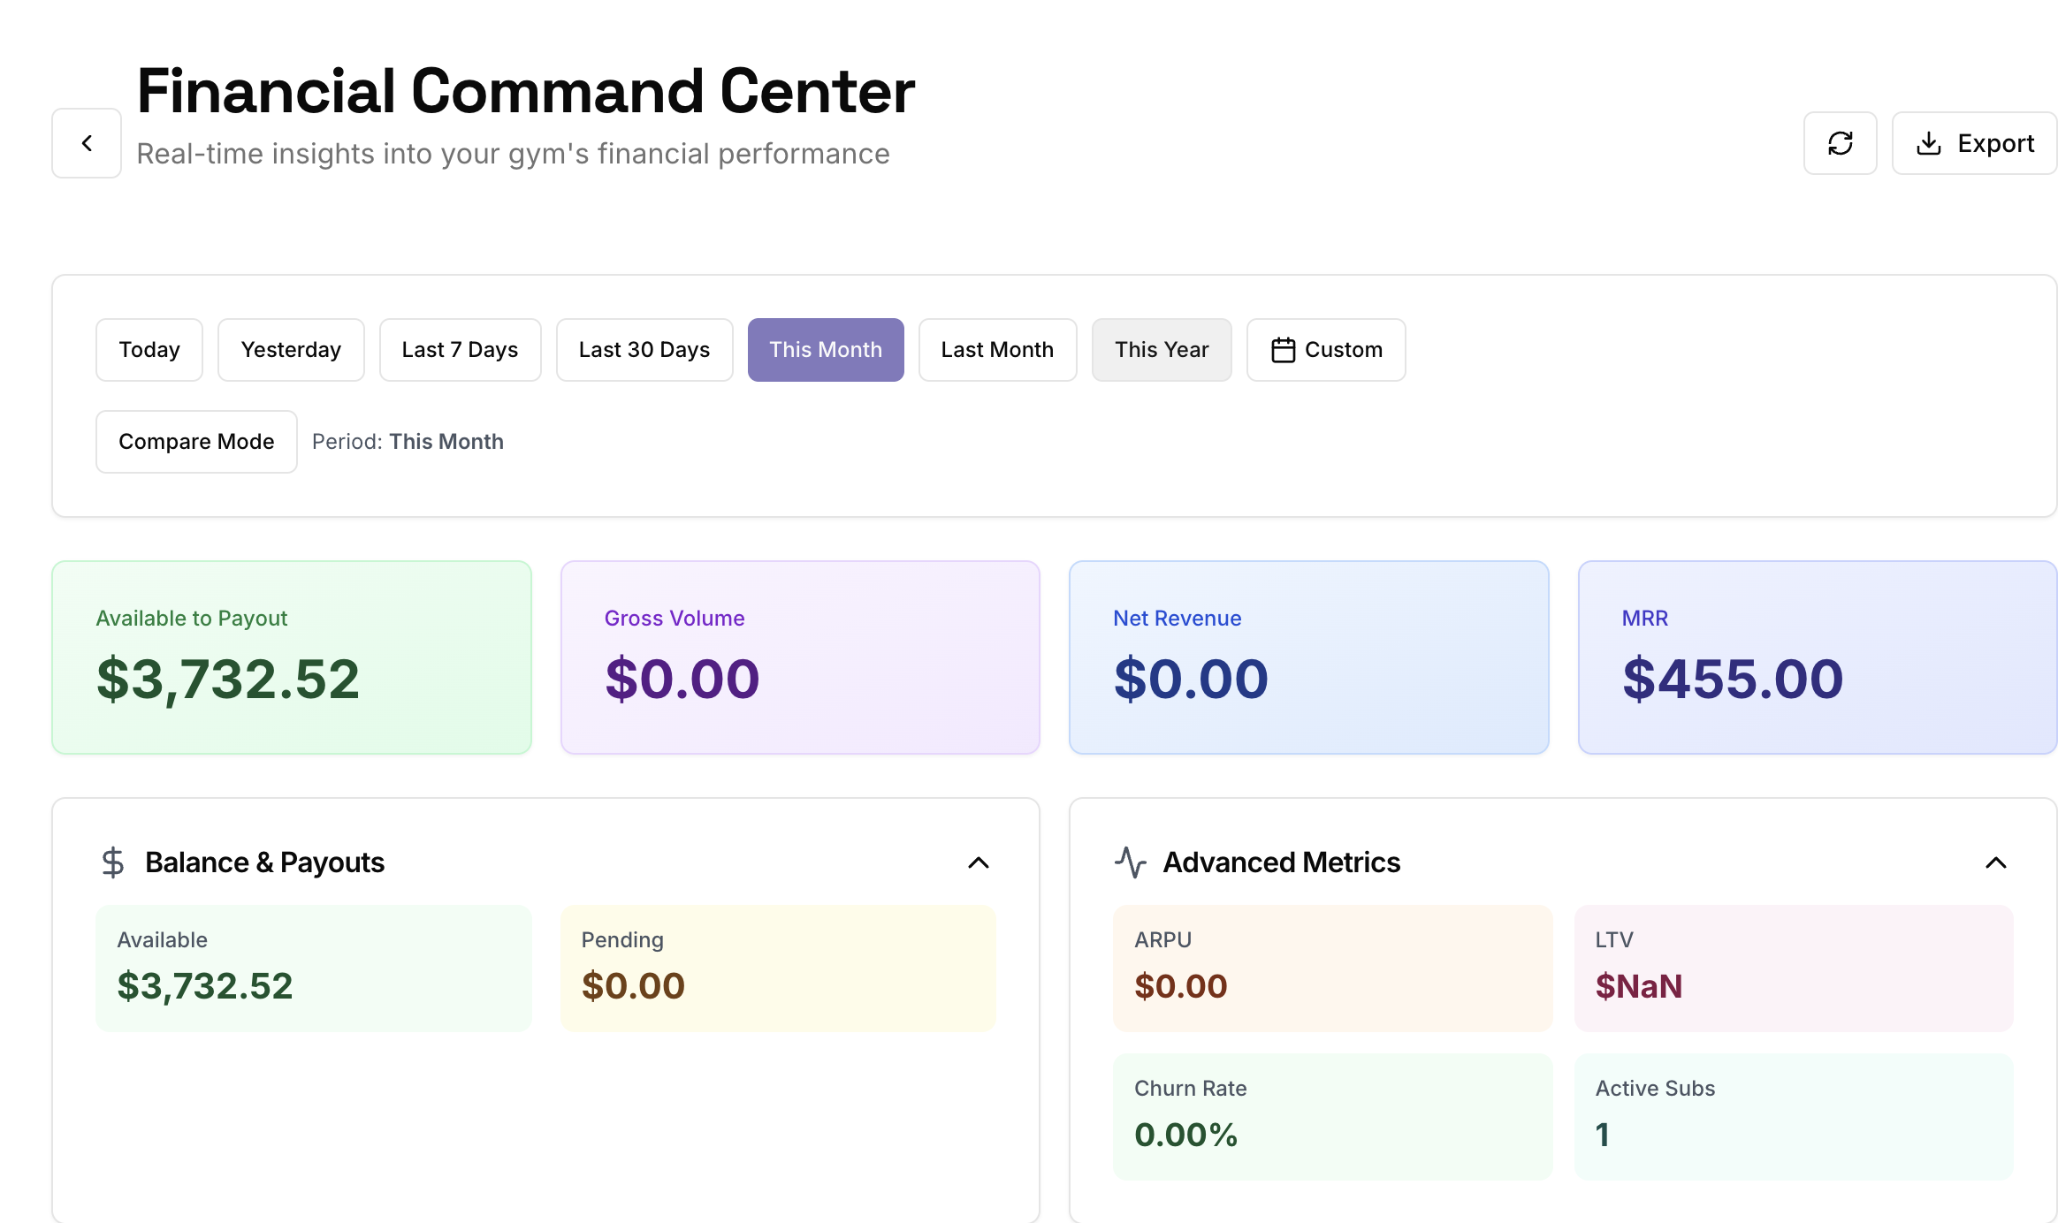Select the Yesterday period
2058x1223 pixels.
(x=291, y=350)
